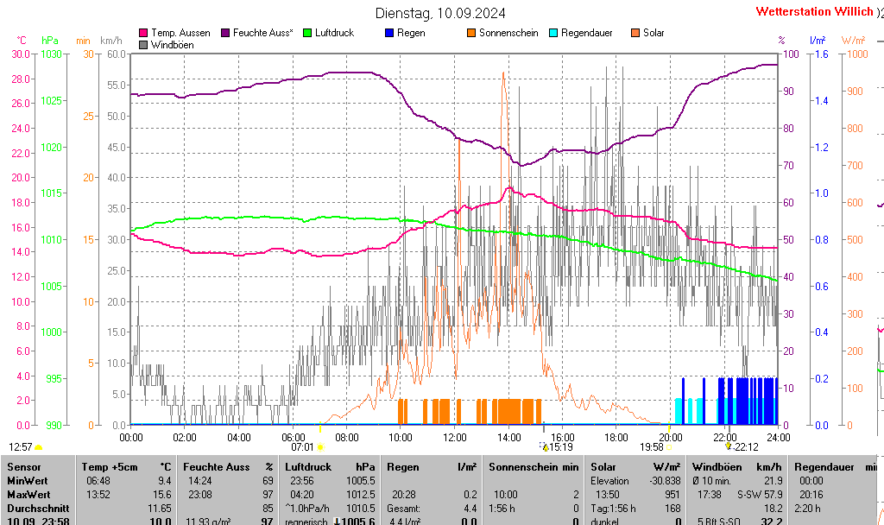Click the 'Elevation' label in Solar column
The image size is (884, 525).
click(609, 481)
